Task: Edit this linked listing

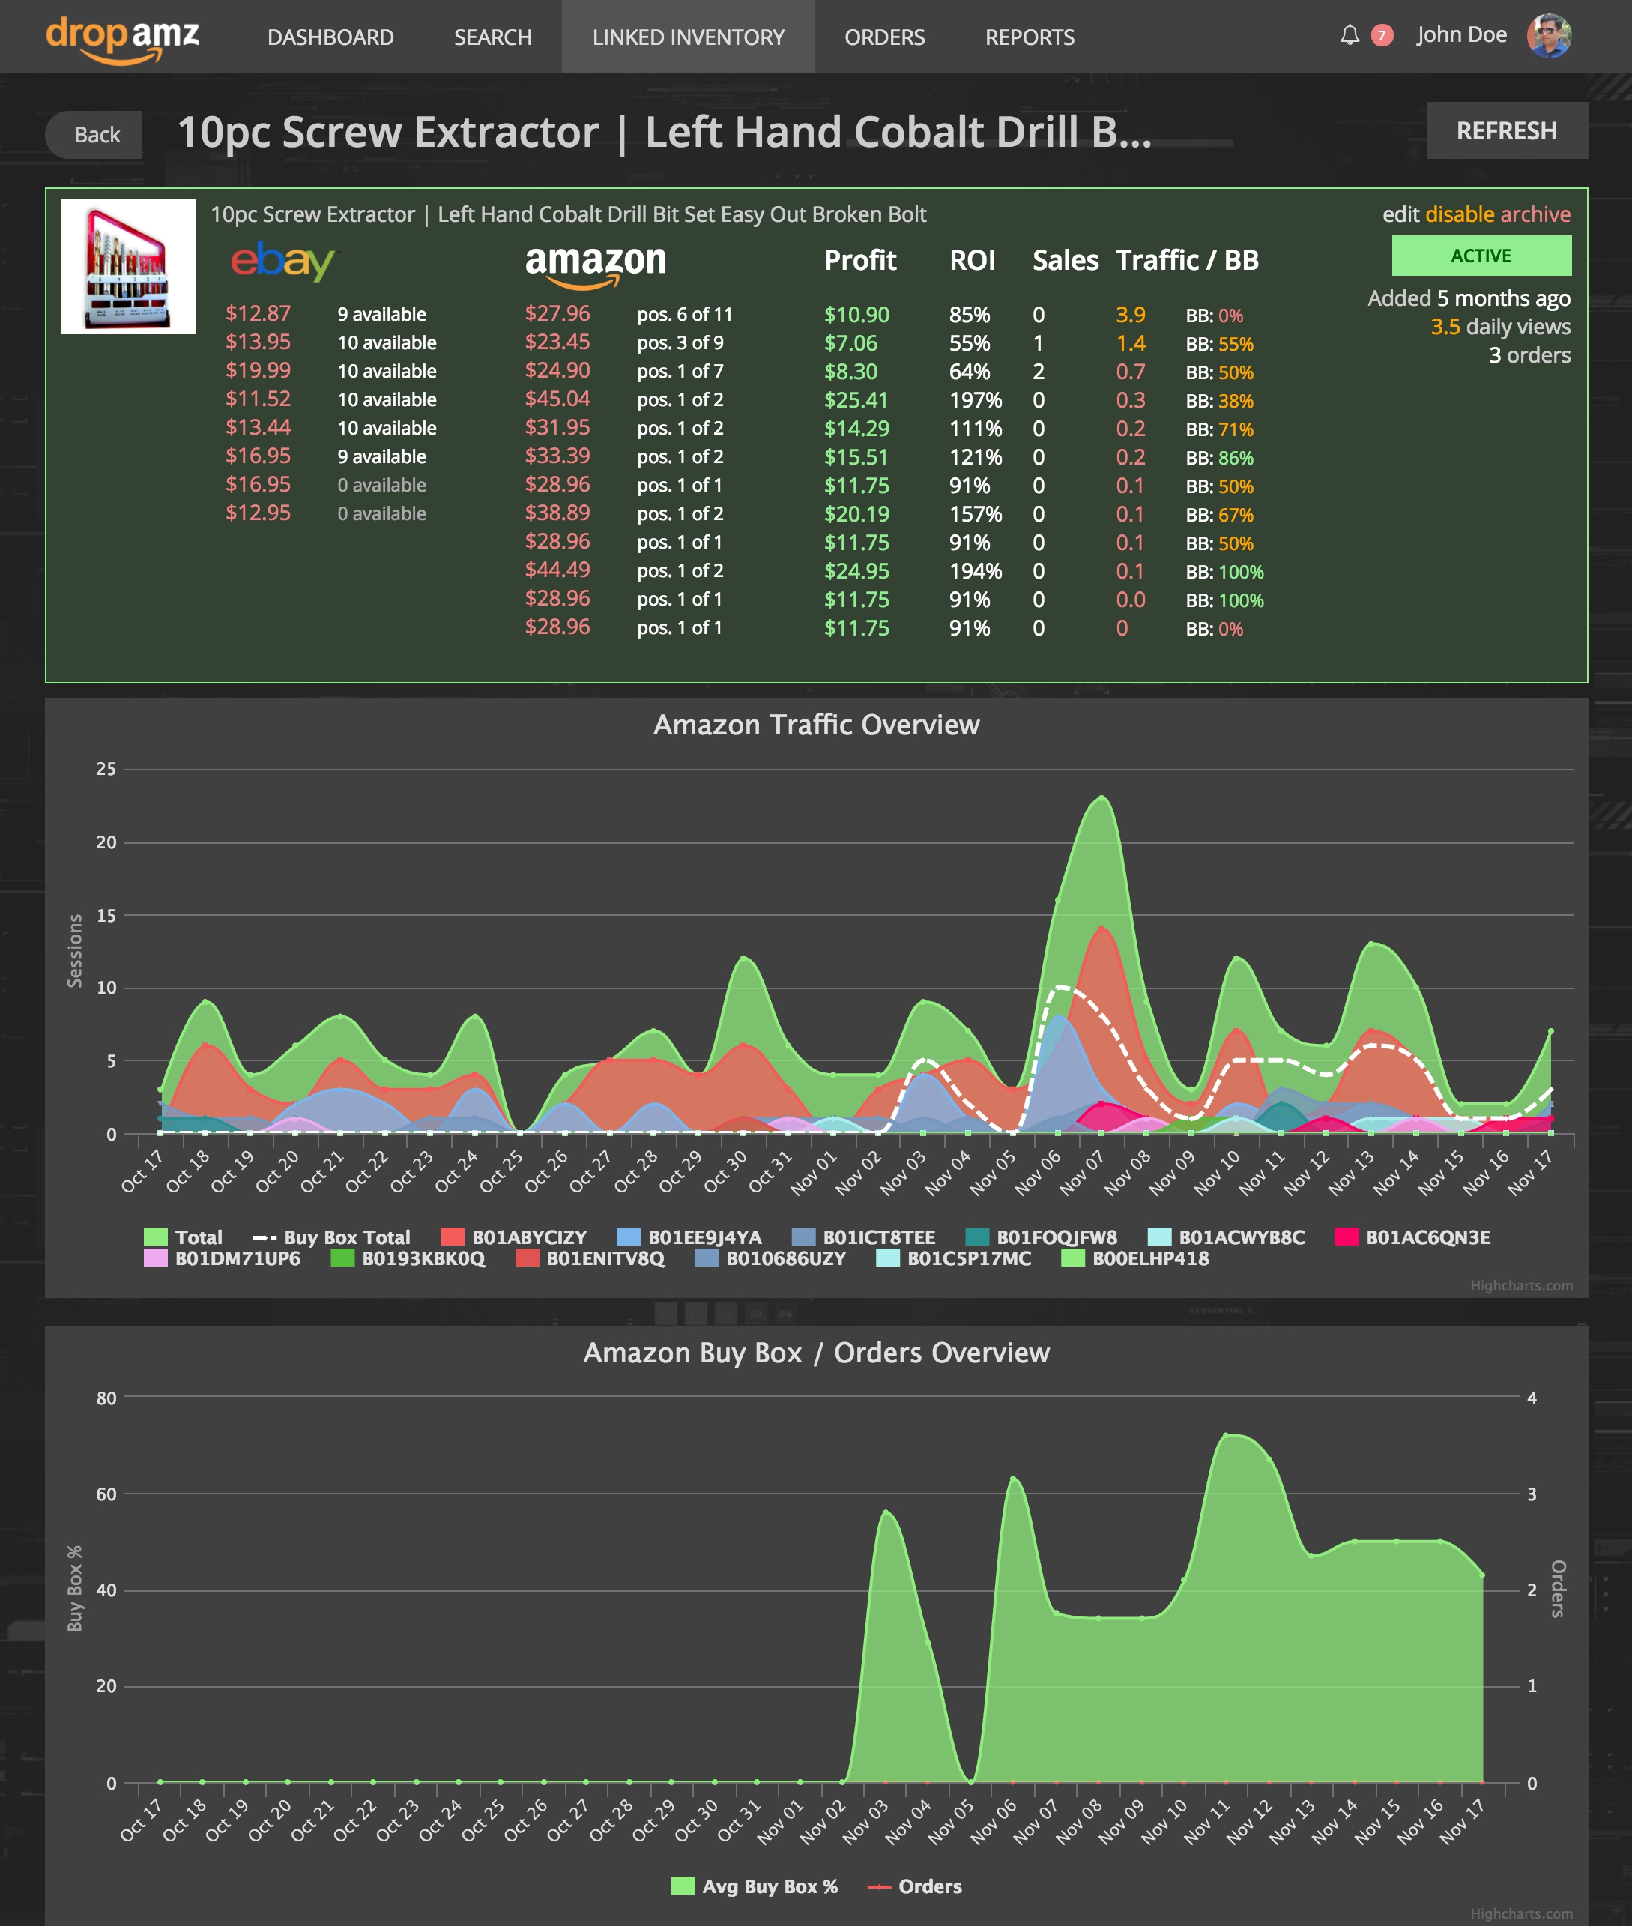Action: tap(1404, 214)
